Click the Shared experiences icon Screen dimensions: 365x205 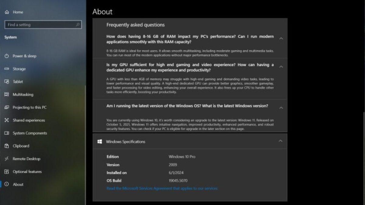[6, 120]
